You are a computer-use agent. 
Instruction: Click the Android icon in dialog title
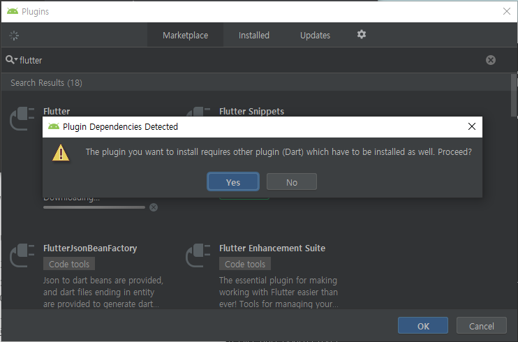point(54,126)
